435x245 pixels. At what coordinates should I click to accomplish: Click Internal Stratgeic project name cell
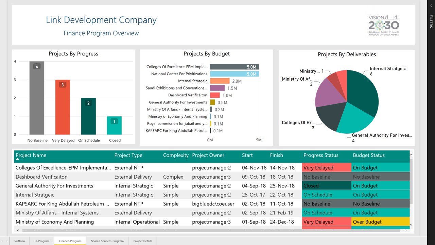click(x=35, y=195)
